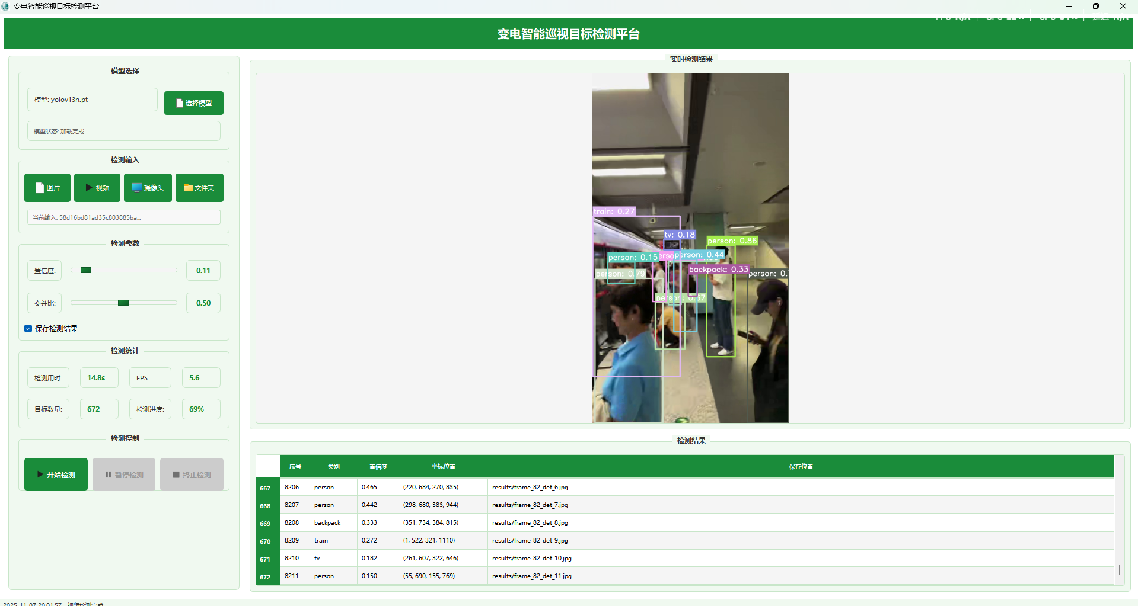Restore down the application window
The width and height of the screenshot is (1138, 606).
(1096, 6)
